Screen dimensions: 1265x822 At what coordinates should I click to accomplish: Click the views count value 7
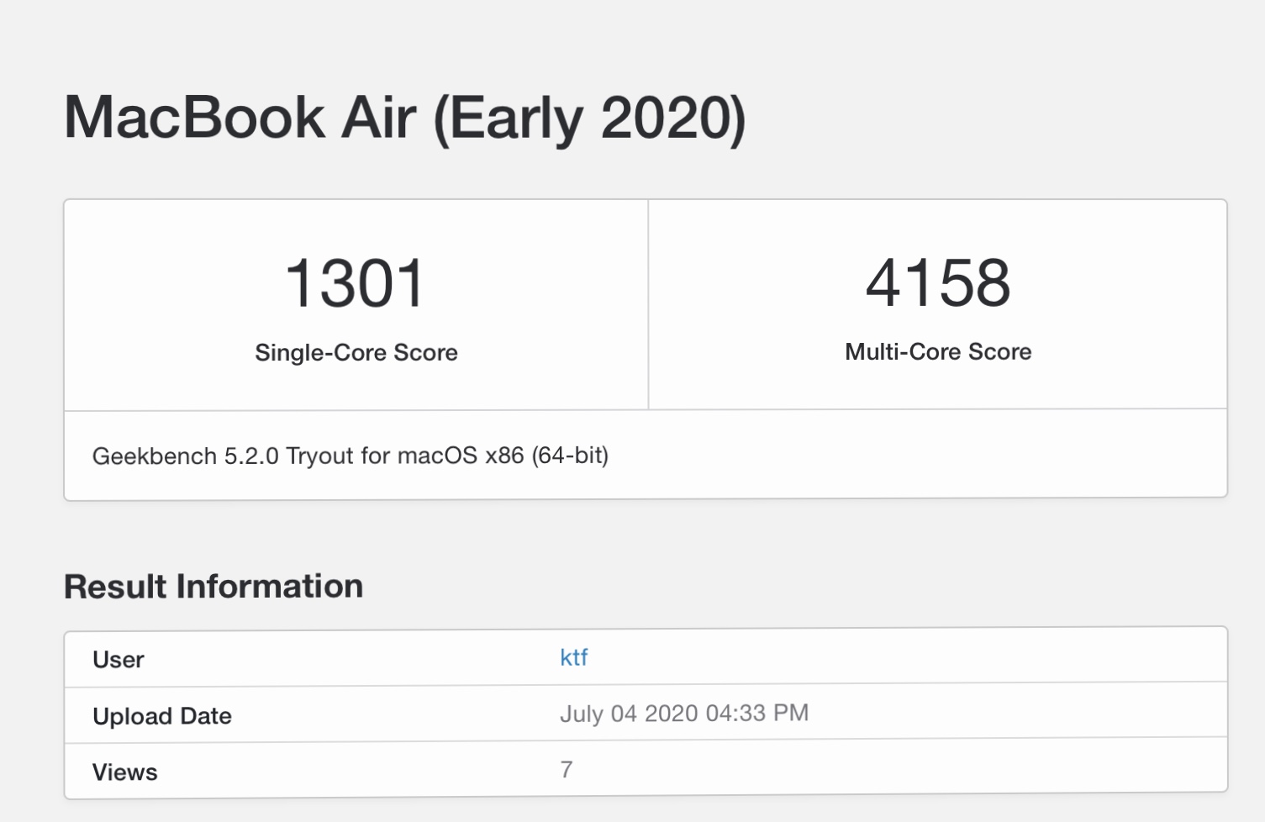[x=567, y=769]
